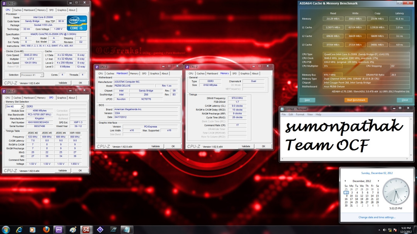Open the Notepad Help menu
The height and width of the screenshot is (234, 417).
318,114
